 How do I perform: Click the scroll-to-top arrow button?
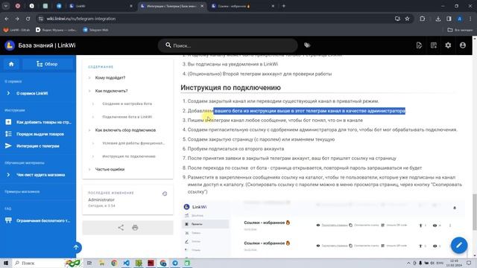click(76, 248)
